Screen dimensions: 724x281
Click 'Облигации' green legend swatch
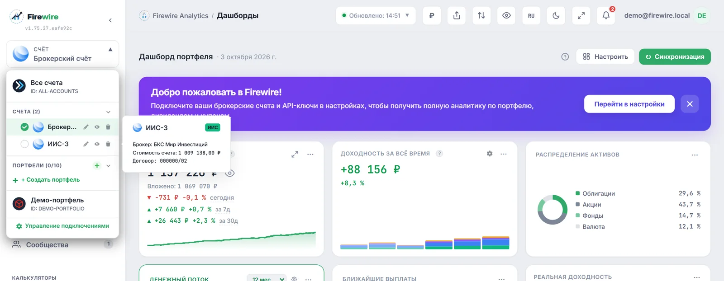(x=577, y=193)
